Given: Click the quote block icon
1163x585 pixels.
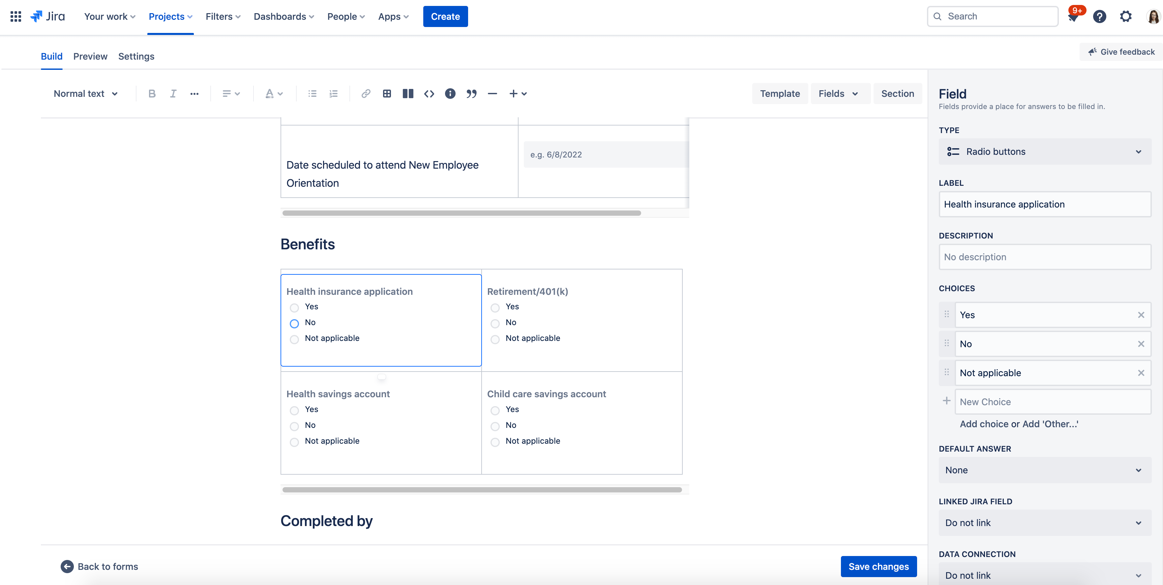Looking at the screenshot, I should (x=471, y=93).
